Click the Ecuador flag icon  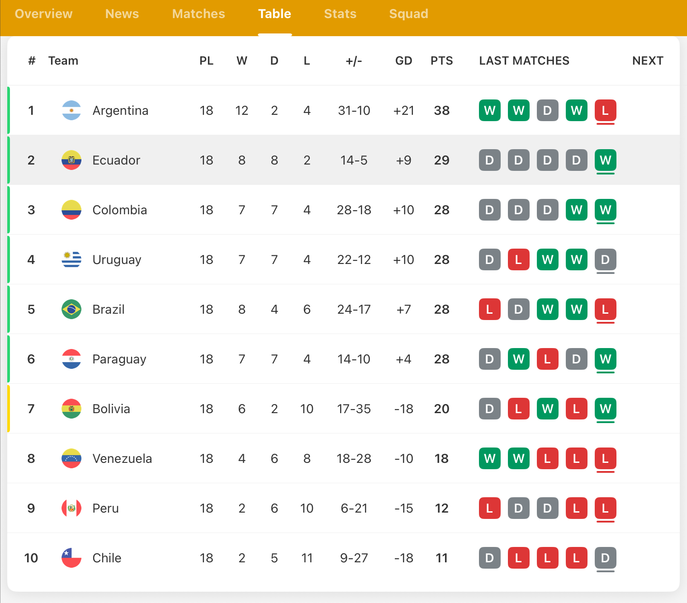pos(71,160)
